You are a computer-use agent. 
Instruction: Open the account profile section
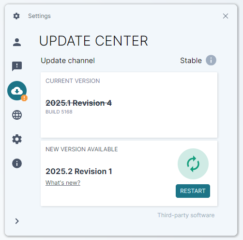tap(17, 42)
